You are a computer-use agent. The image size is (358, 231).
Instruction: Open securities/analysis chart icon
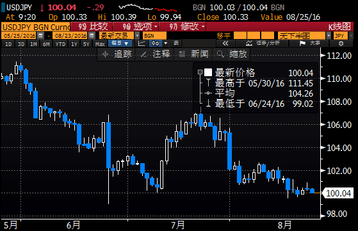click(249, 43)
